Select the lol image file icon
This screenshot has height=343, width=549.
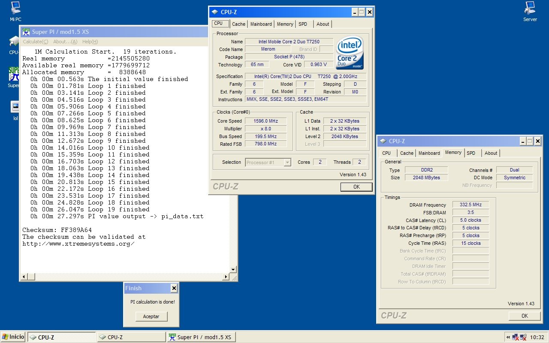click(x=15, y=107)
